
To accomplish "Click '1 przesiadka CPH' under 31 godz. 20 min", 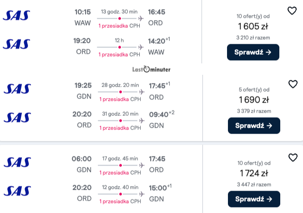I will pyautogui.click(x=120, y=128).
